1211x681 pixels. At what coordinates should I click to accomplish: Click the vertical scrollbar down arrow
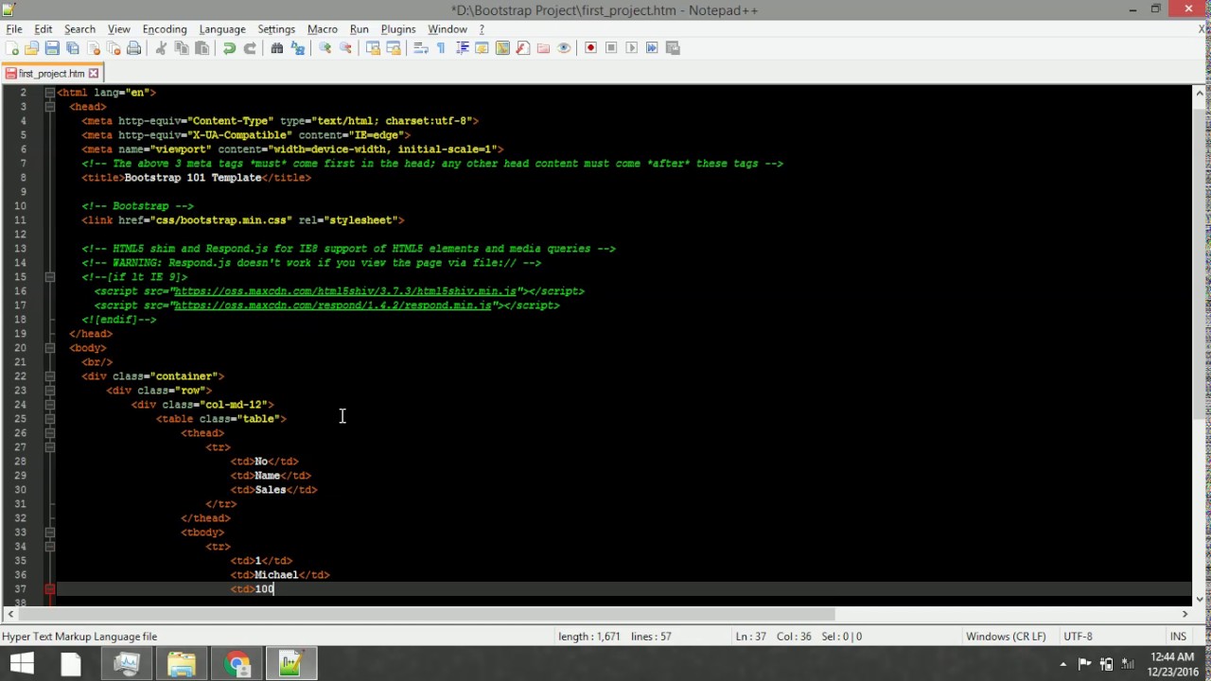[x=1201, y=599]
